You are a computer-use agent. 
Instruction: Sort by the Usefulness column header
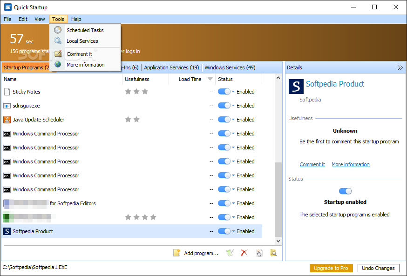(x=146, y=79)
